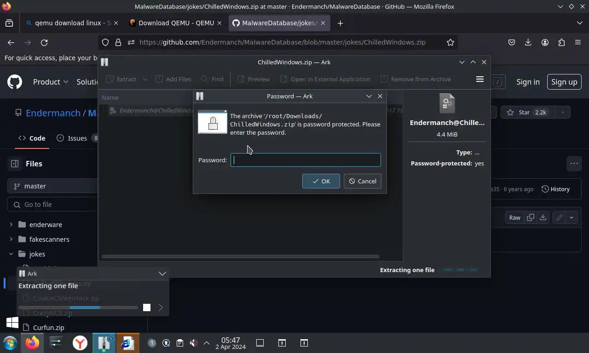Collapse the jokes folder
Image resolution: width=589 pixels, height=353 pixels.
(x=11, y=254)
